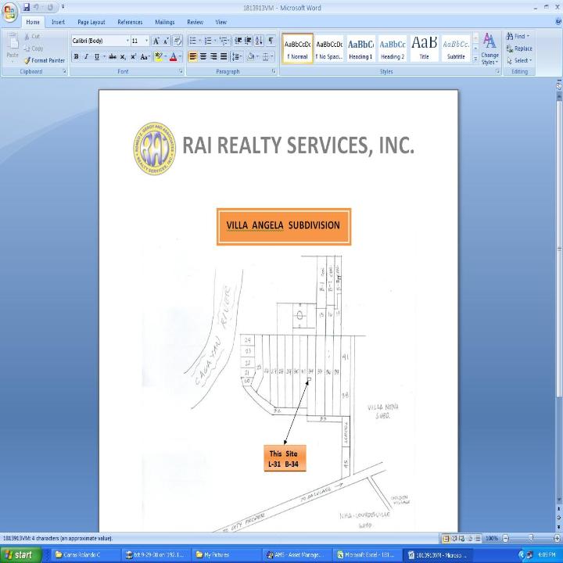Open line spacing options
This screenshot has width=563, height=563.
pos(237,57)
